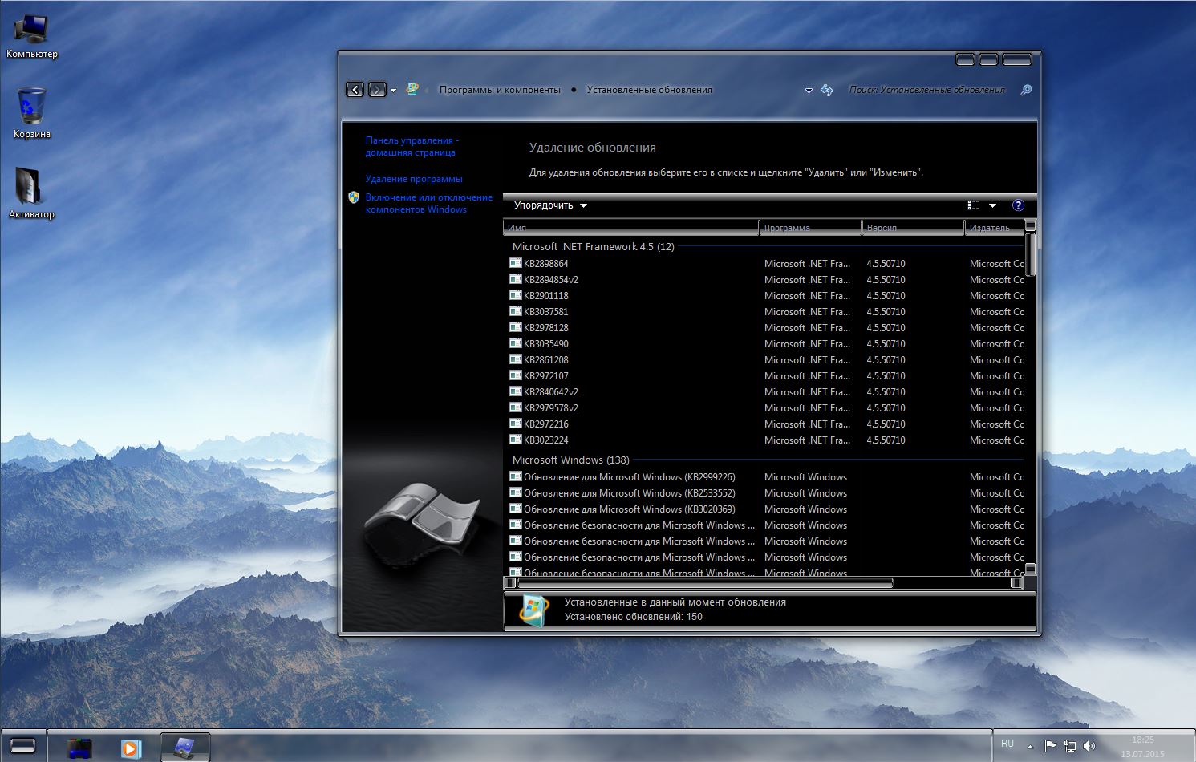The width and height of the screenshot is (1196, 762).
Task: Click the shield icon beside Windows components link
Action: tap(354, 197)
